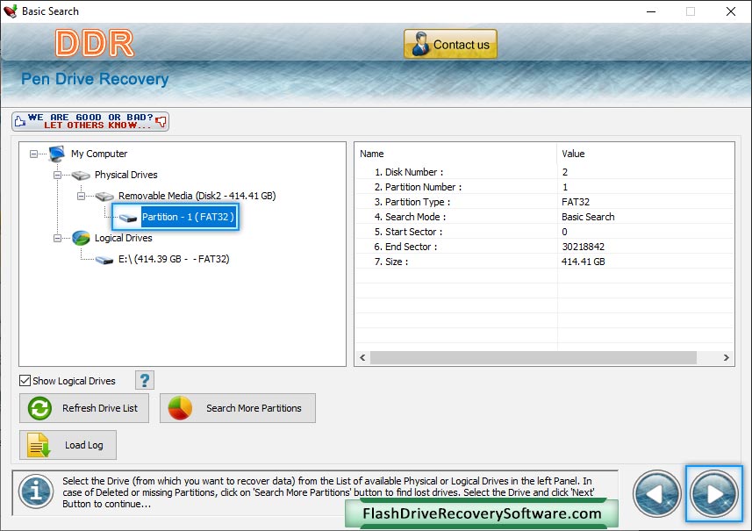Click the '4. Search Mode :' row
752x531 pixels.
[545, 216]
